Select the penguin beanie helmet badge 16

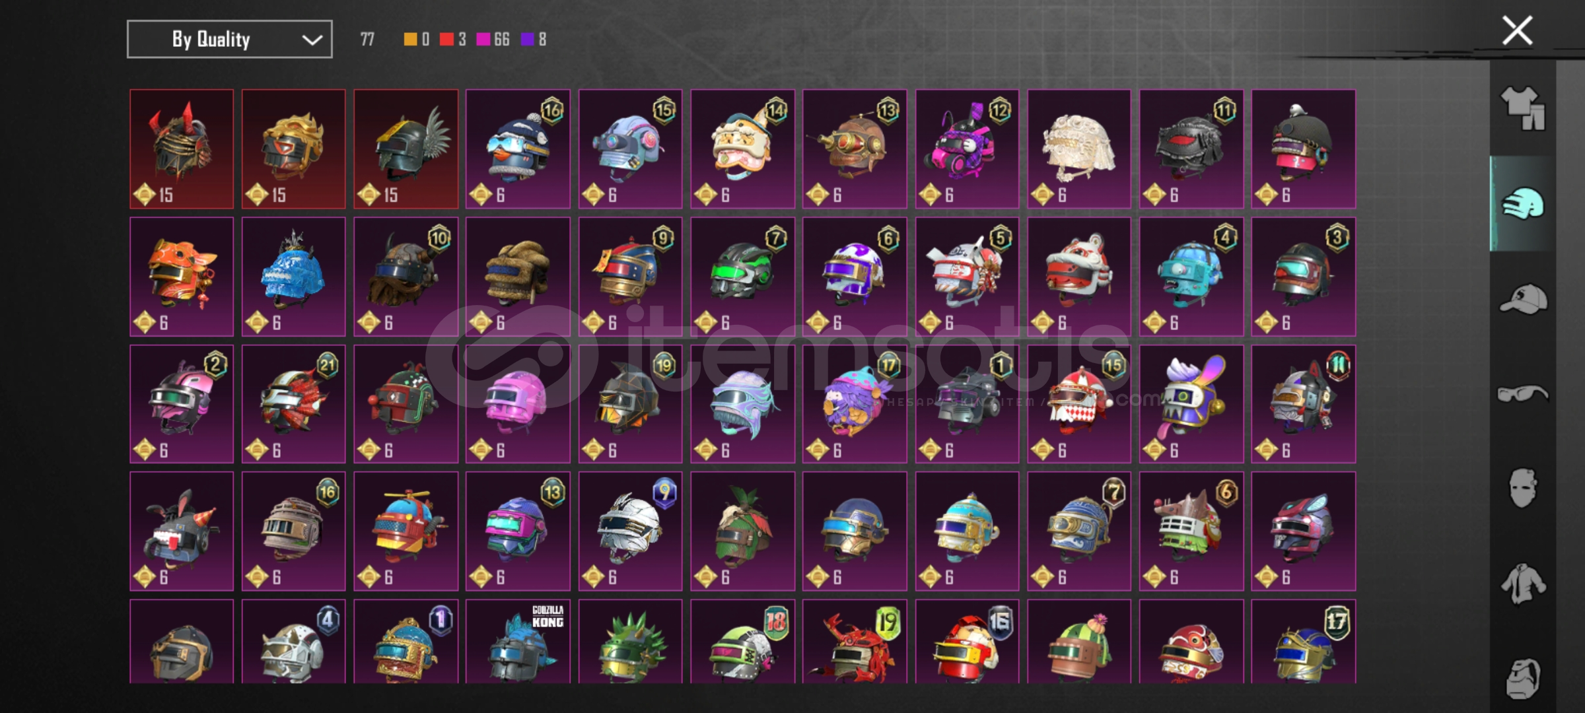pos(518,149)
